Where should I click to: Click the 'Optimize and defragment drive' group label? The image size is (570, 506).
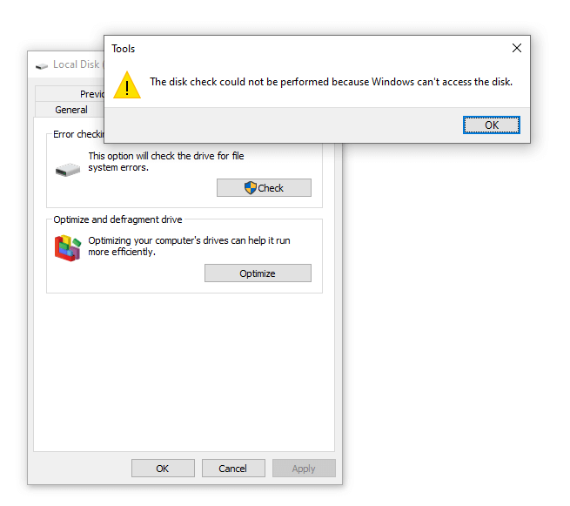117,219
